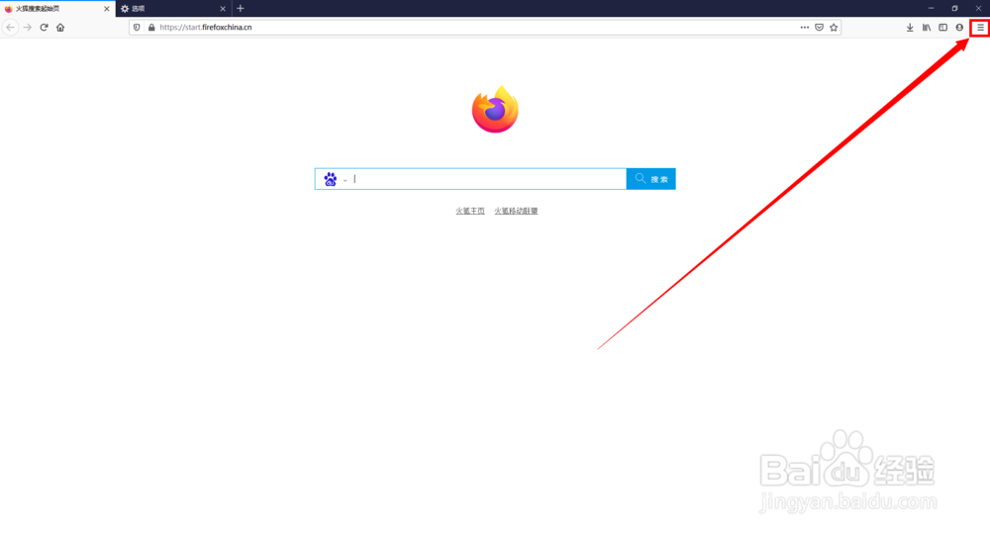990x535 pixels.
Task: Open the library icon
Action: pyautogui.click(x=927, y=27)
